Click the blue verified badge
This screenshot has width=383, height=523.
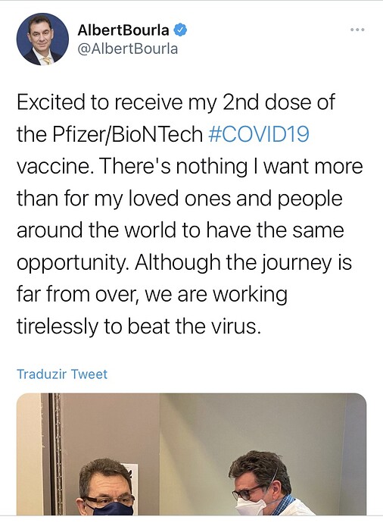(180, 30)
